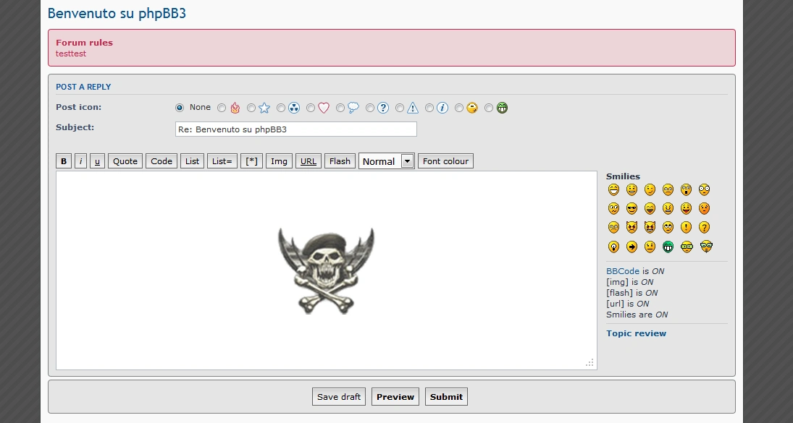Open the Benvenuto su phpBB3 topic title

click(x=117, y=13)
